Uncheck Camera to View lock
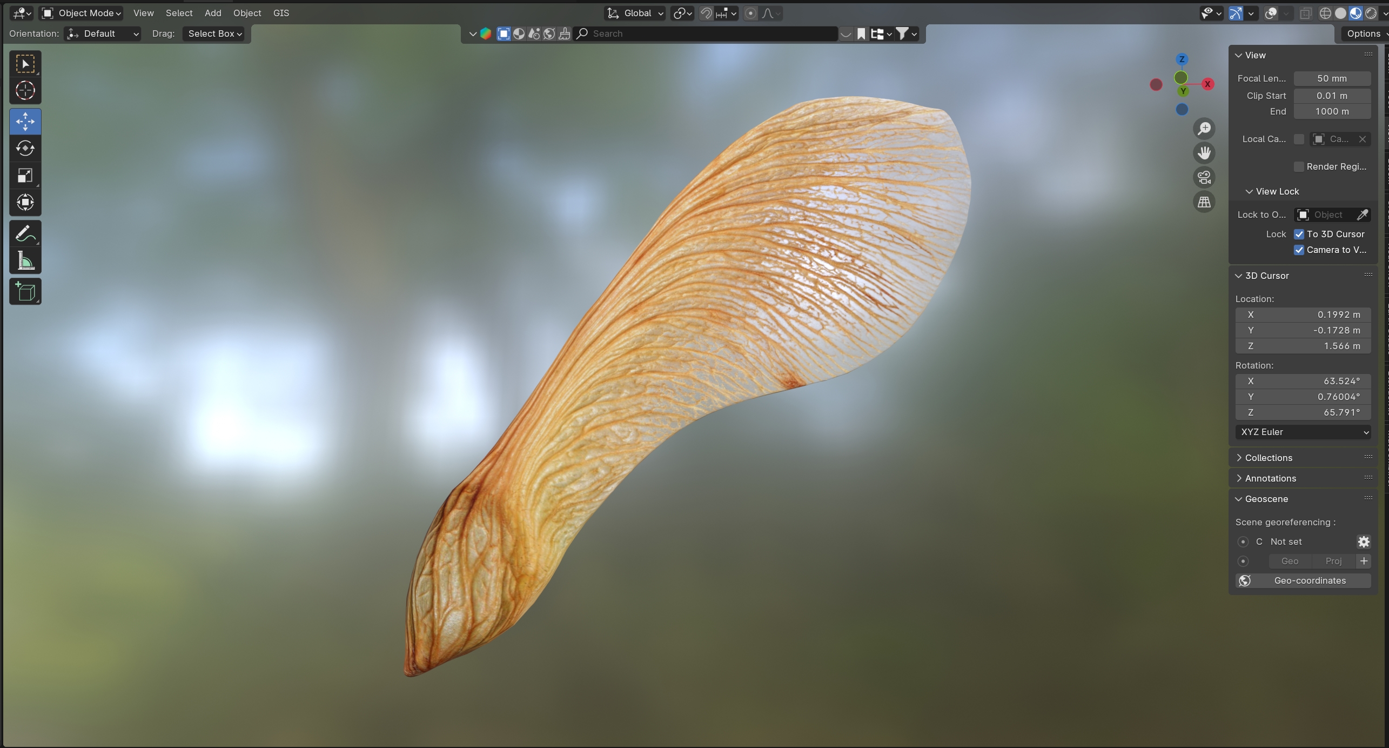The height and width of the screenshot is (748, 1389). click(1299, 250)
